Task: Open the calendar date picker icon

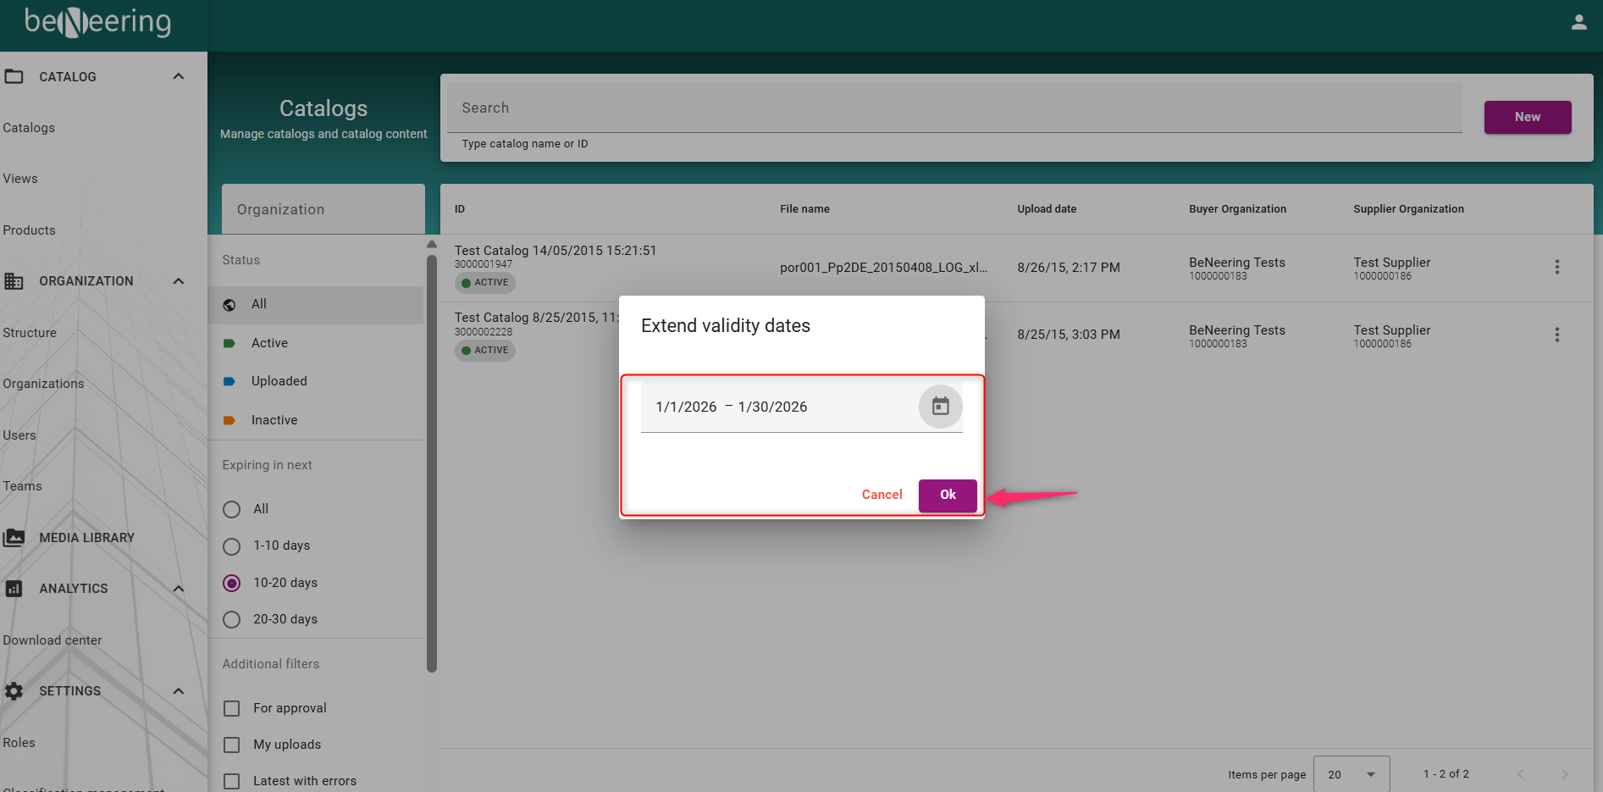Action: click(940, 407)
